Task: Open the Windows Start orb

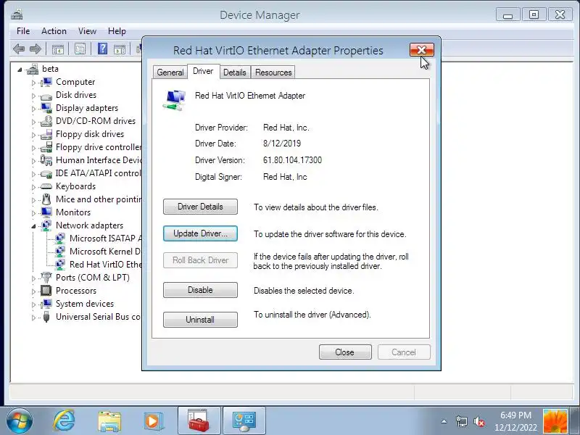Action: (x=19, y=421)
